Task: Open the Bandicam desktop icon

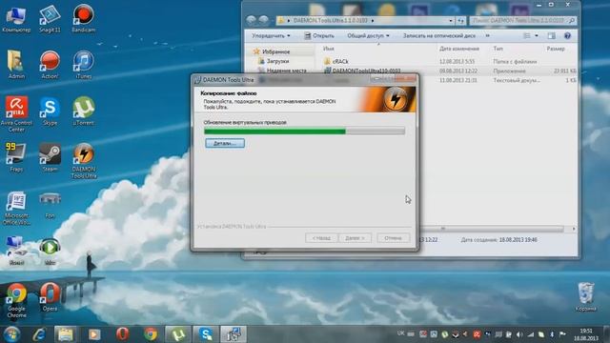Action: [x=83, y=18]
